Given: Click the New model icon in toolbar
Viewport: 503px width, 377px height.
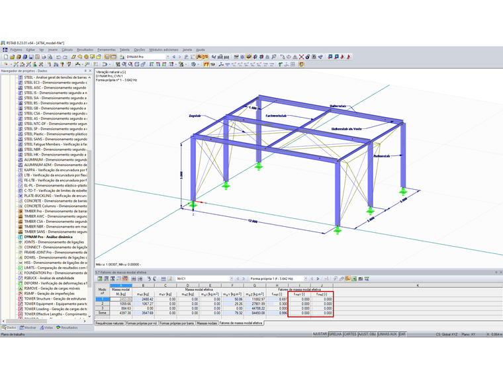Looking at the screenshot, I should (x=6, y=57).
